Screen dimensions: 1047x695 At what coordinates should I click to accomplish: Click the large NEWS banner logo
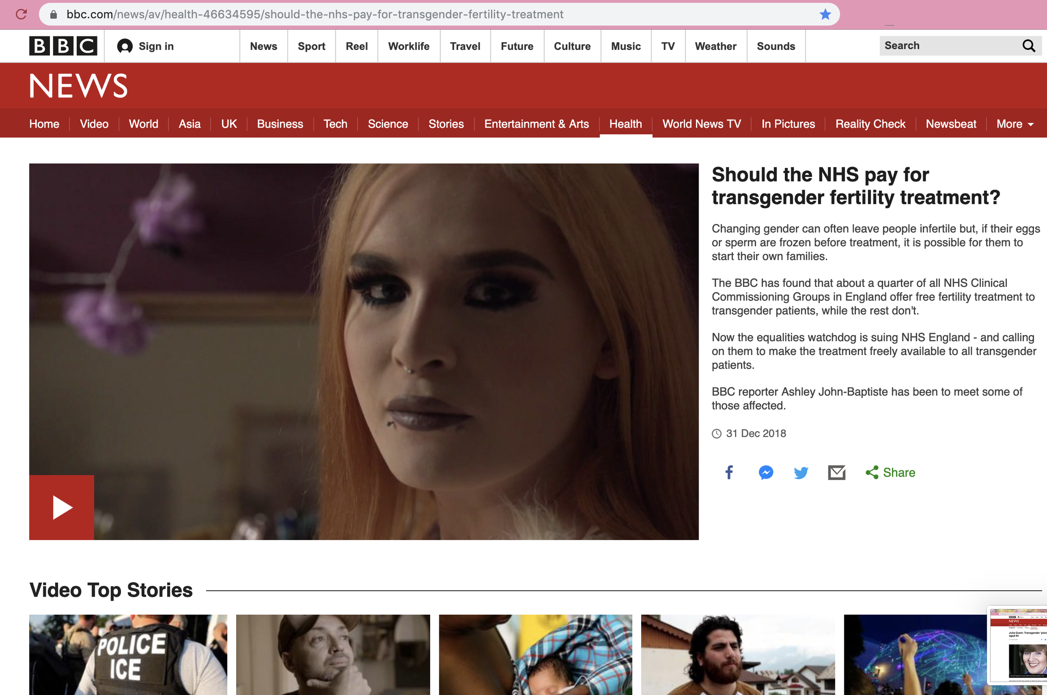[78, 85]
